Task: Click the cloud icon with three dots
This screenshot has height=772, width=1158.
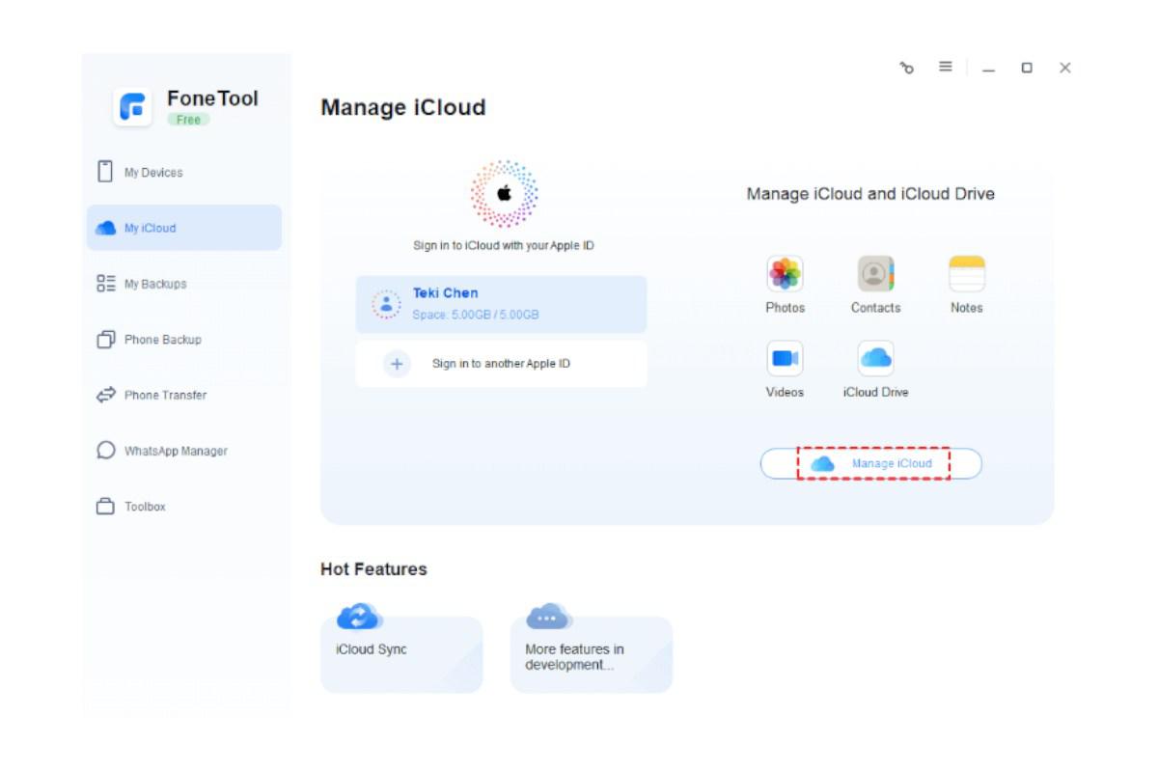Action: (x=549, y=616)
